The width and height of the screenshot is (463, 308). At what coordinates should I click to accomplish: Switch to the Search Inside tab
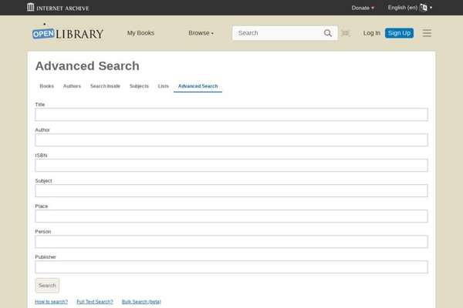click(x=105, y=86)
